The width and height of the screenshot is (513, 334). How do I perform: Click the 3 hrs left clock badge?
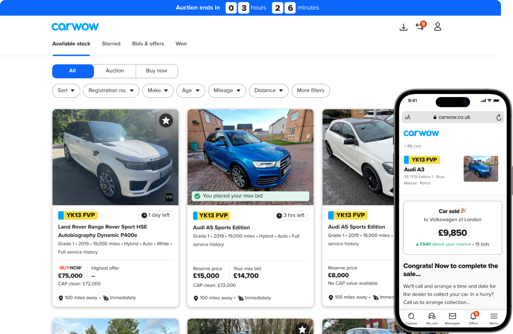291,215
